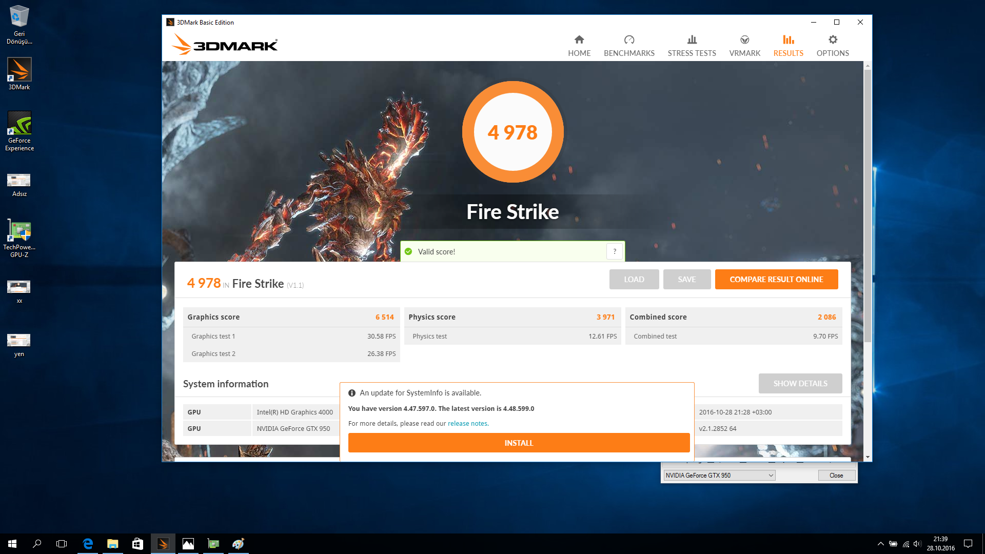The height and width of the screenshot is (554, 985).
Task: Click the taskbar clock and date
Action: tap(940, 544)
